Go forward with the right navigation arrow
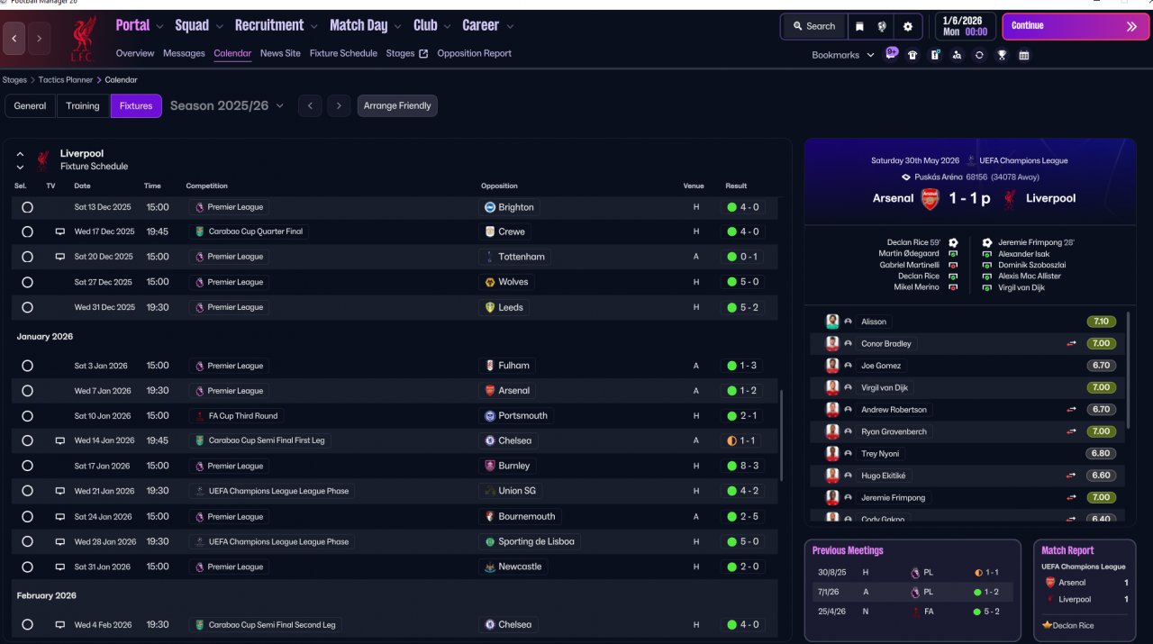 pos(40,39)
